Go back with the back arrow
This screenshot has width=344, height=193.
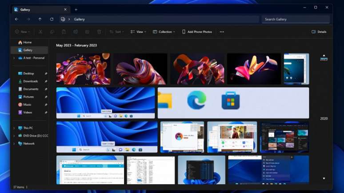tap(16, 19)
